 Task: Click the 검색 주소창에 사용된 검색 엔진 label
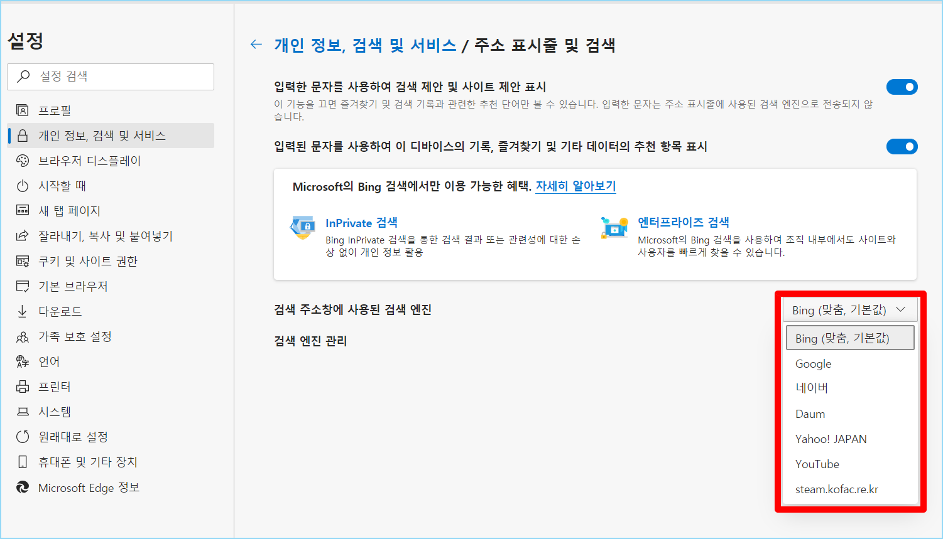(352, 309)
